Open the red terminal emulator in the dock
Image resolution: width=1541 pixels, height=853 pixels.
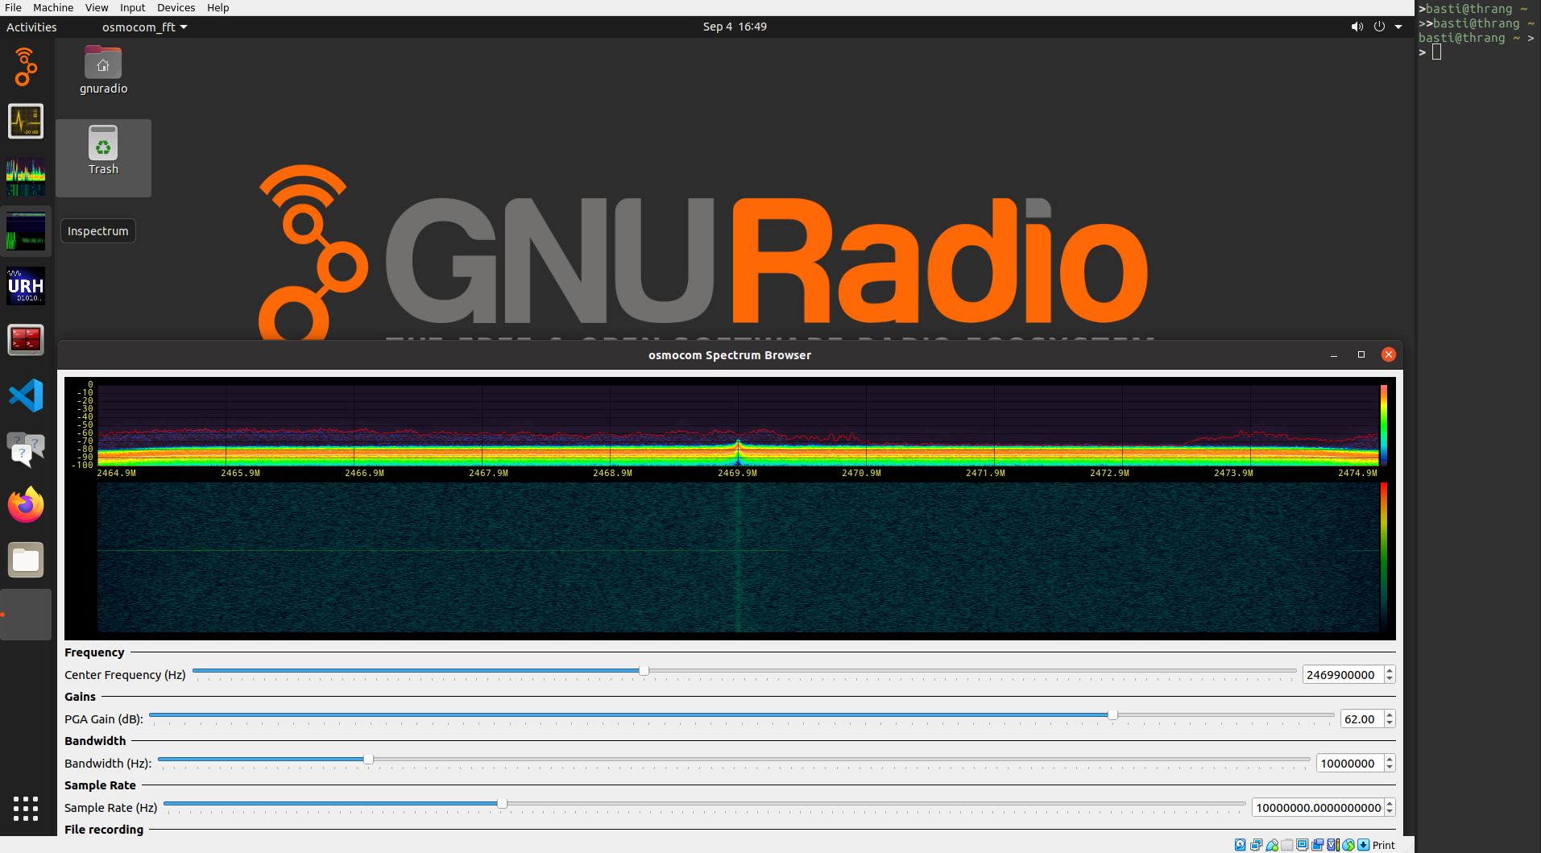coord(26,339)
